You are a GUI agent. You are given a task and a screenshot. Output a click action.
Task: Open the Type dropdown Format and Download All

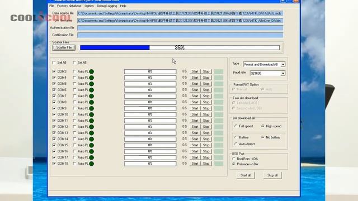(264, 65)
